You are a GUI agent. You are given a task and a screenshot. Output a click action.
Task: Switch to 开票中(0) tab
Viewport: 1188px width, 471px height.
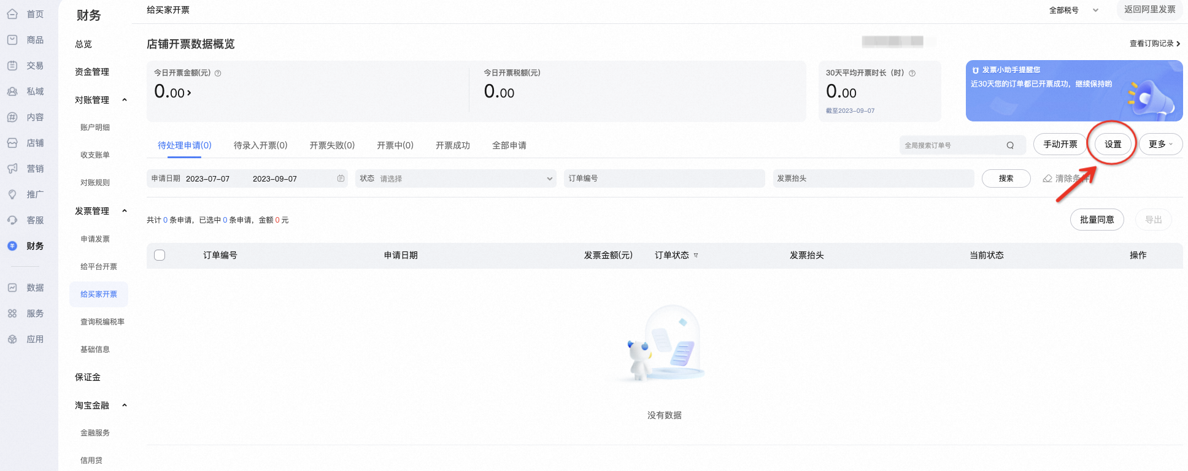(395, 145)
